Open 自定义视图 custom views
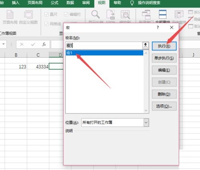Viewport: 200px width, 170px height. (x=28, y=17)
